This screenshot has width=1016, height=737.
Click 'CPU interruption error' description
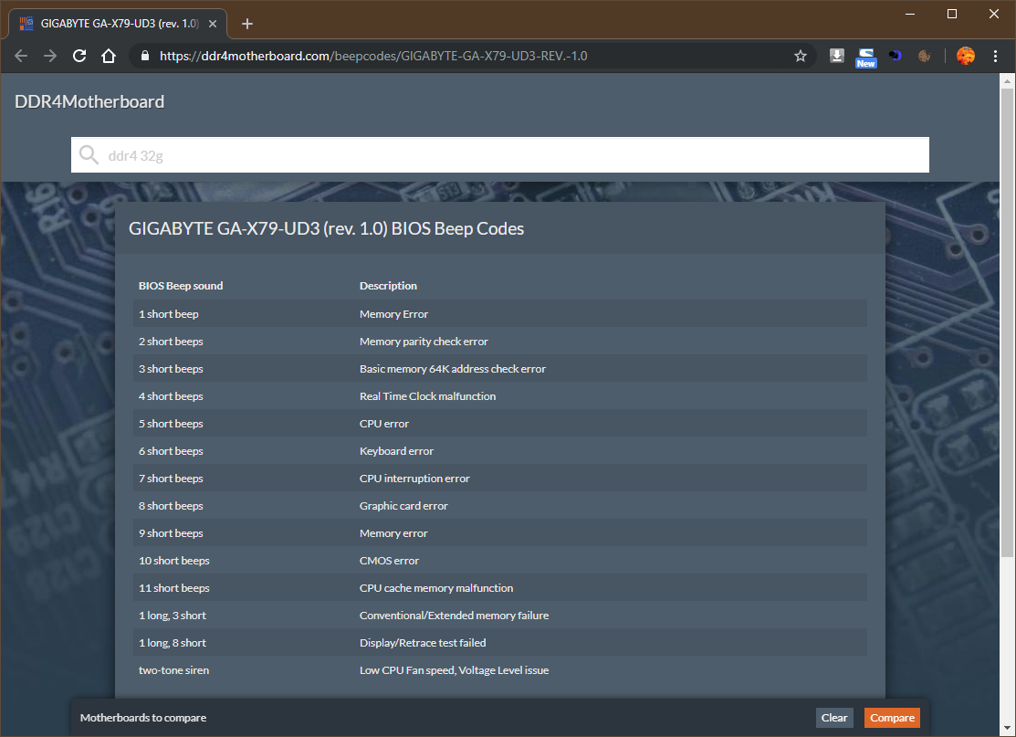414,479
